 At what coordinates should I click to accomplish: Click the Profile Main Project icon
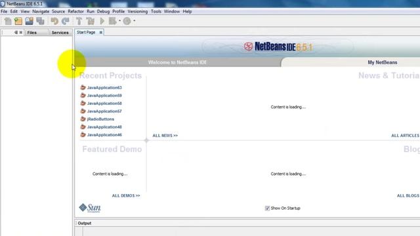tap(127, 21)
